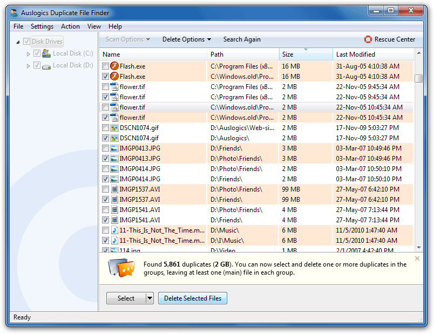Select the Disk Drives tree label
This screenshot has height=334, width=434.
point(48,42)
